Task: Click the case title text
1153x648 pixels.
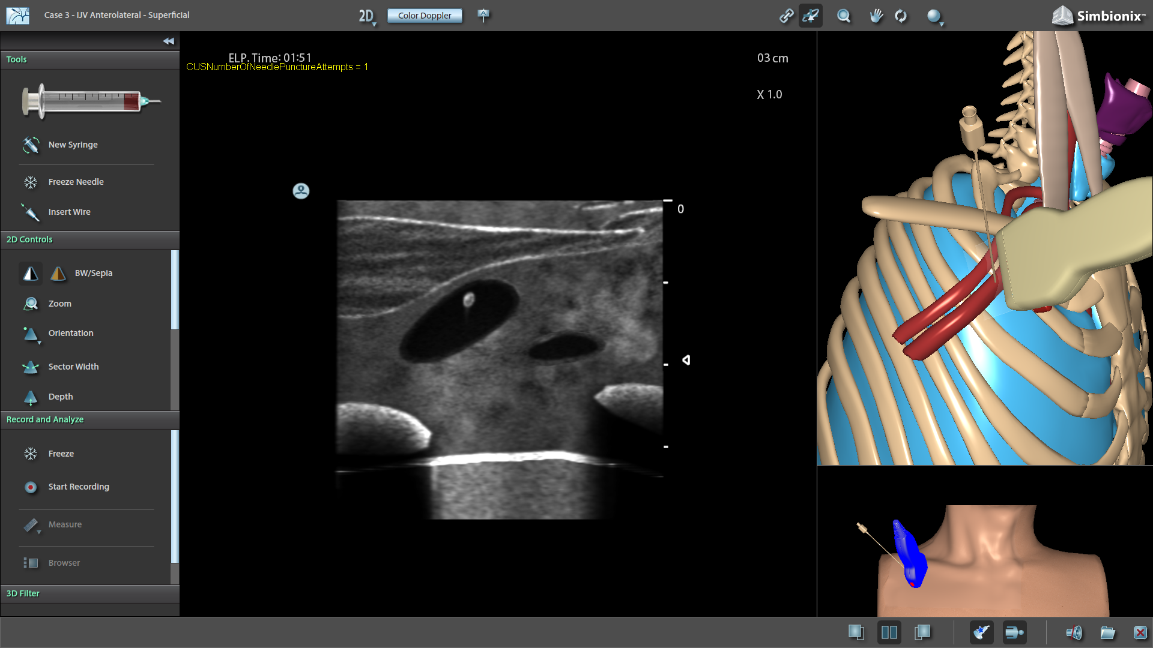Action: pyautogui.click(x=117, y=15)
